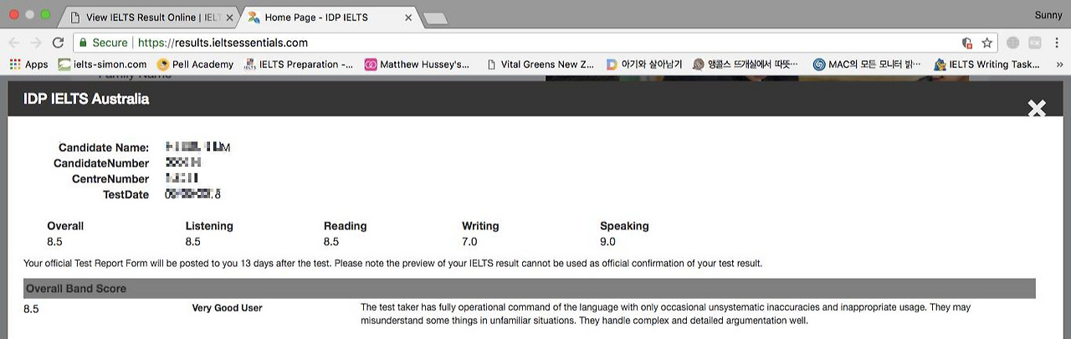Open Pell Academy bookmark

coord(196,64)
